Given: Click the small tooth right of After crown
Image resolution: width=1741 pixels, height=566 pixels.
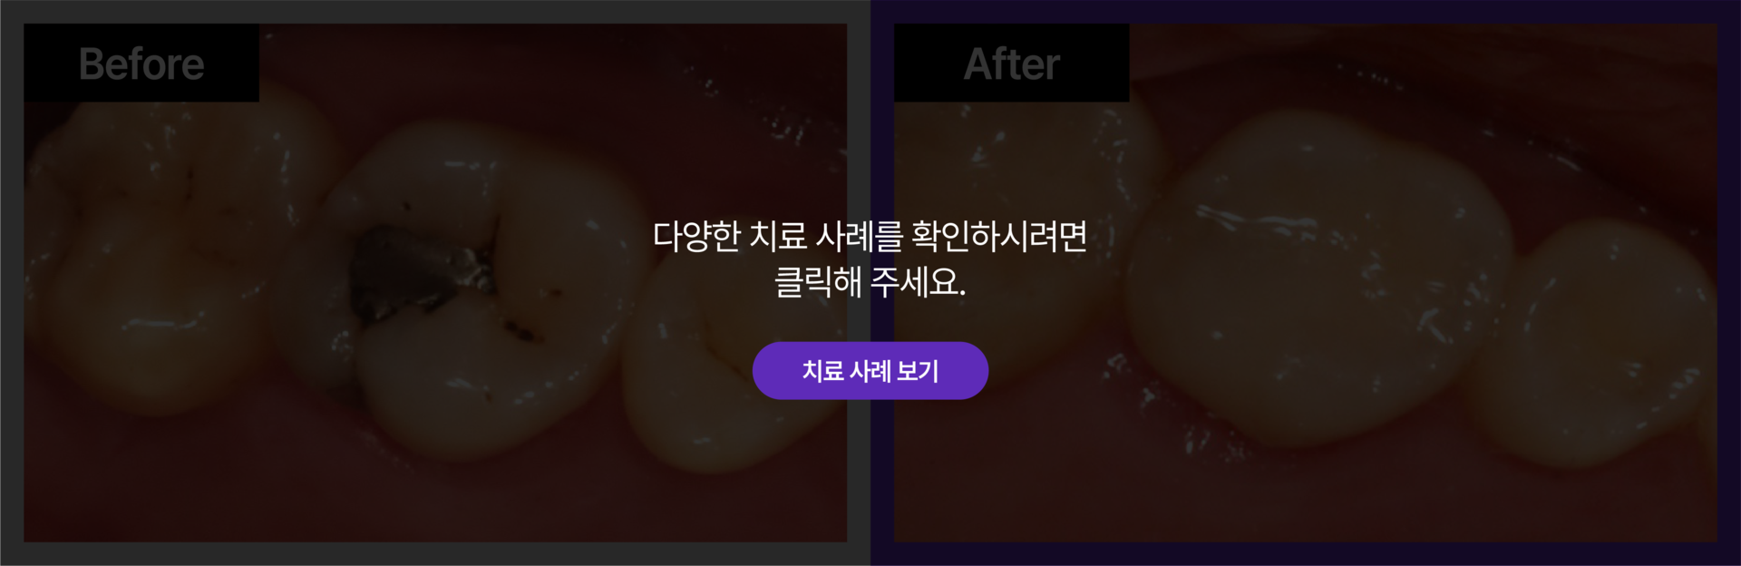Looking at the screenshot, I should [1596, 345].
